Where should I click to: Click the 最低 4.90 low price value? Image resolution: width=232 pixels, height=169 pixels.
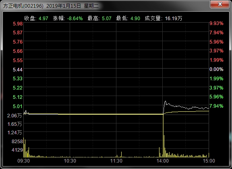click(x=135, y=19)
